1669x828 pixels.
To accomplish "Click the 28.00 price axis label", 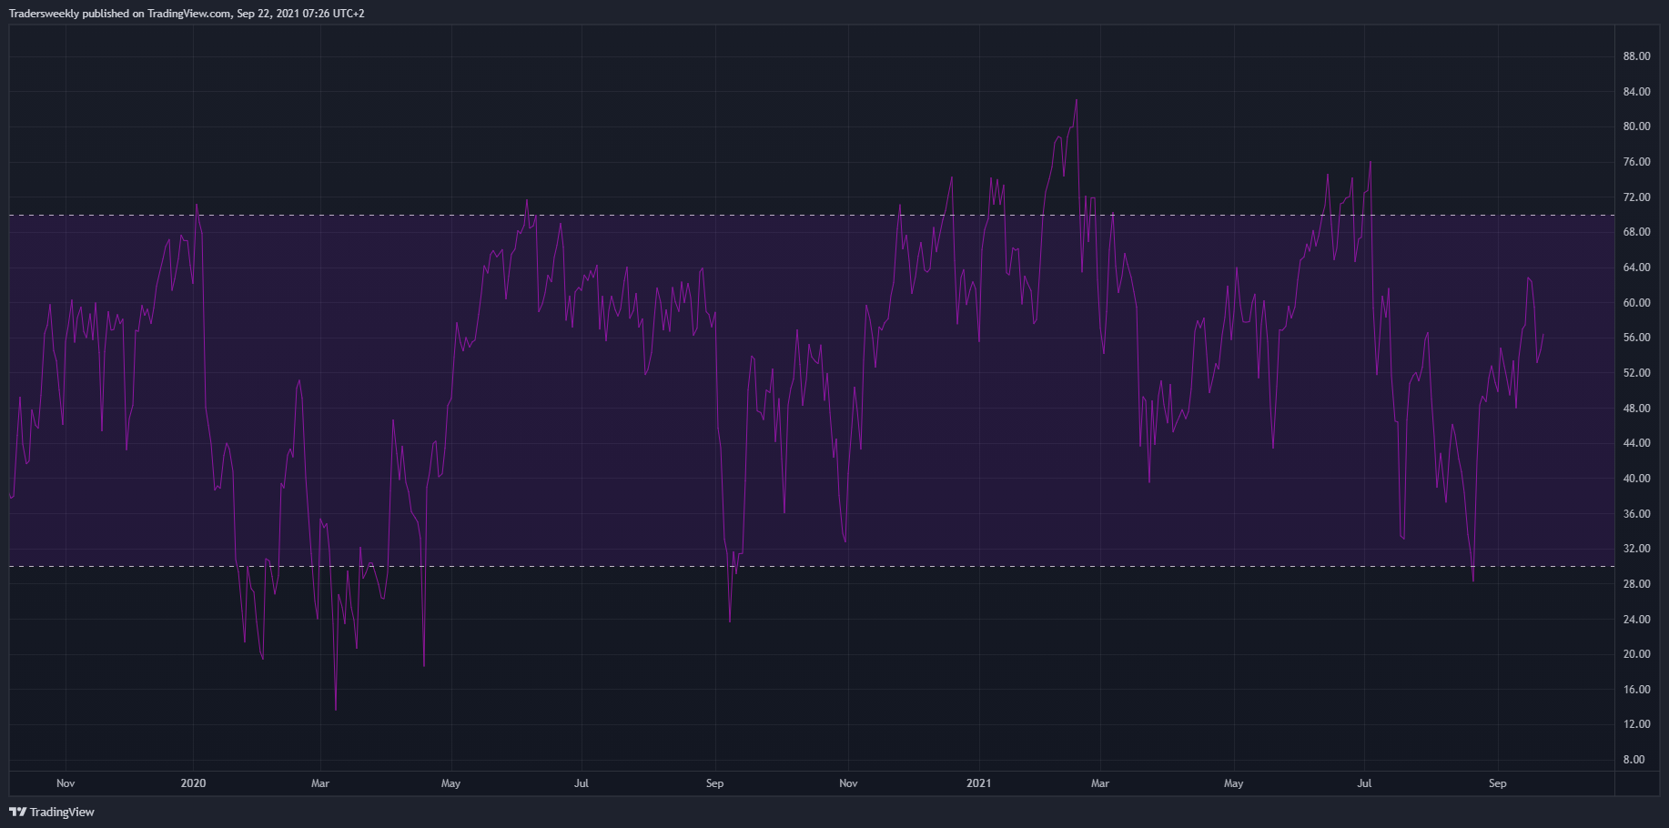I will click(x=1636, y=584).
